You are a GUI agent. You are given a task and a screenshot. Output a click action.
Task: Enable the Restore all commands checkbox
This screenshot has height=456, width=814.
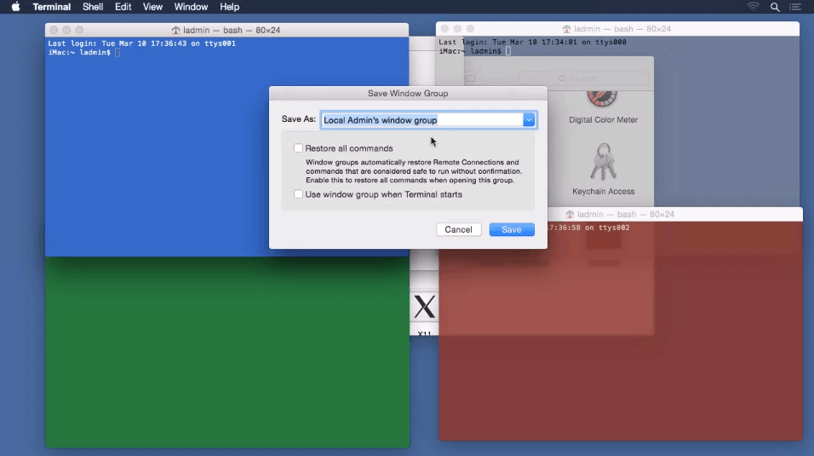[298, 148]
